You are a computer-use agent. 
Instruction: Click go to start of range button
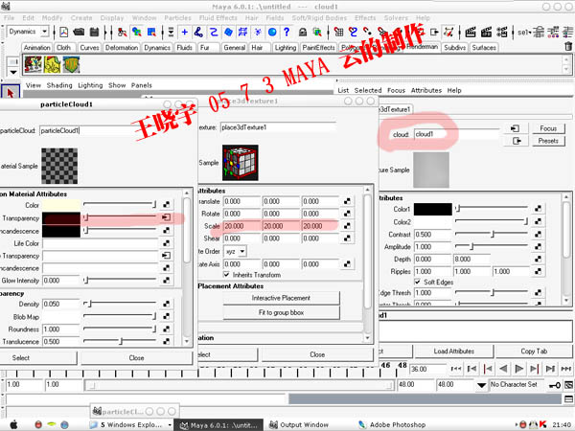point(456,369)
